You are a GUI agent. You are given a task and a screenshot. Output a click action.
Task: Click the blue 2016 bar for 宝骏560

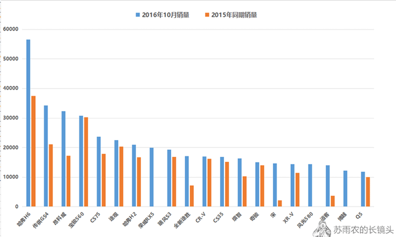point(81,161)
